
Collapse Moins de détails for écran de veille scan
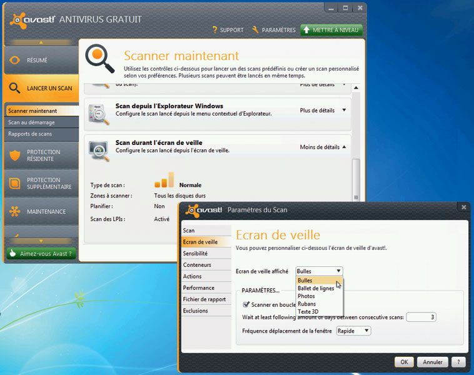(323, 147)
